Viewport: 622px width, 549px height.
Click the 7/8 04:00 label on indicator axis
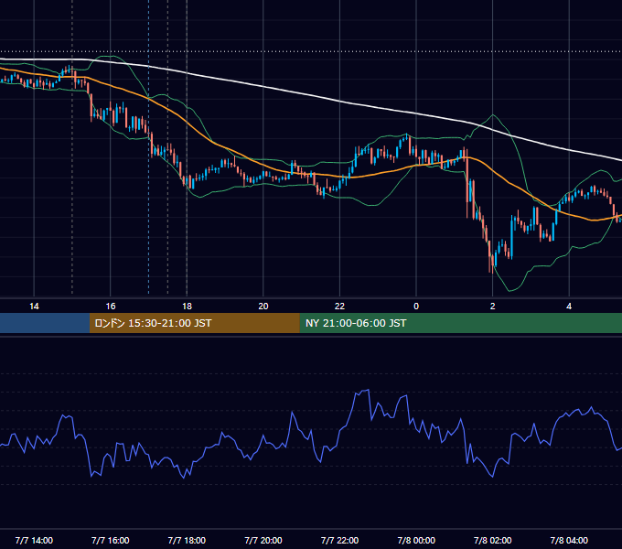pyautogui.click(x=569, y=540)
